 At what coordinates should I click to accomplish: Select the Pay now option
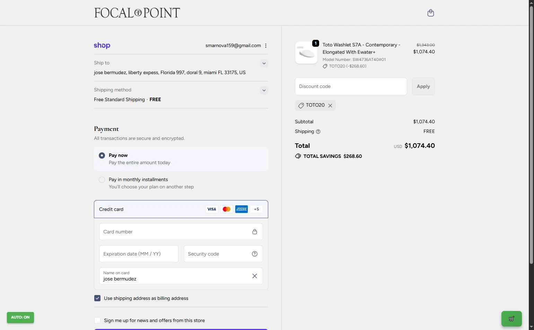(x=102, y=155)
